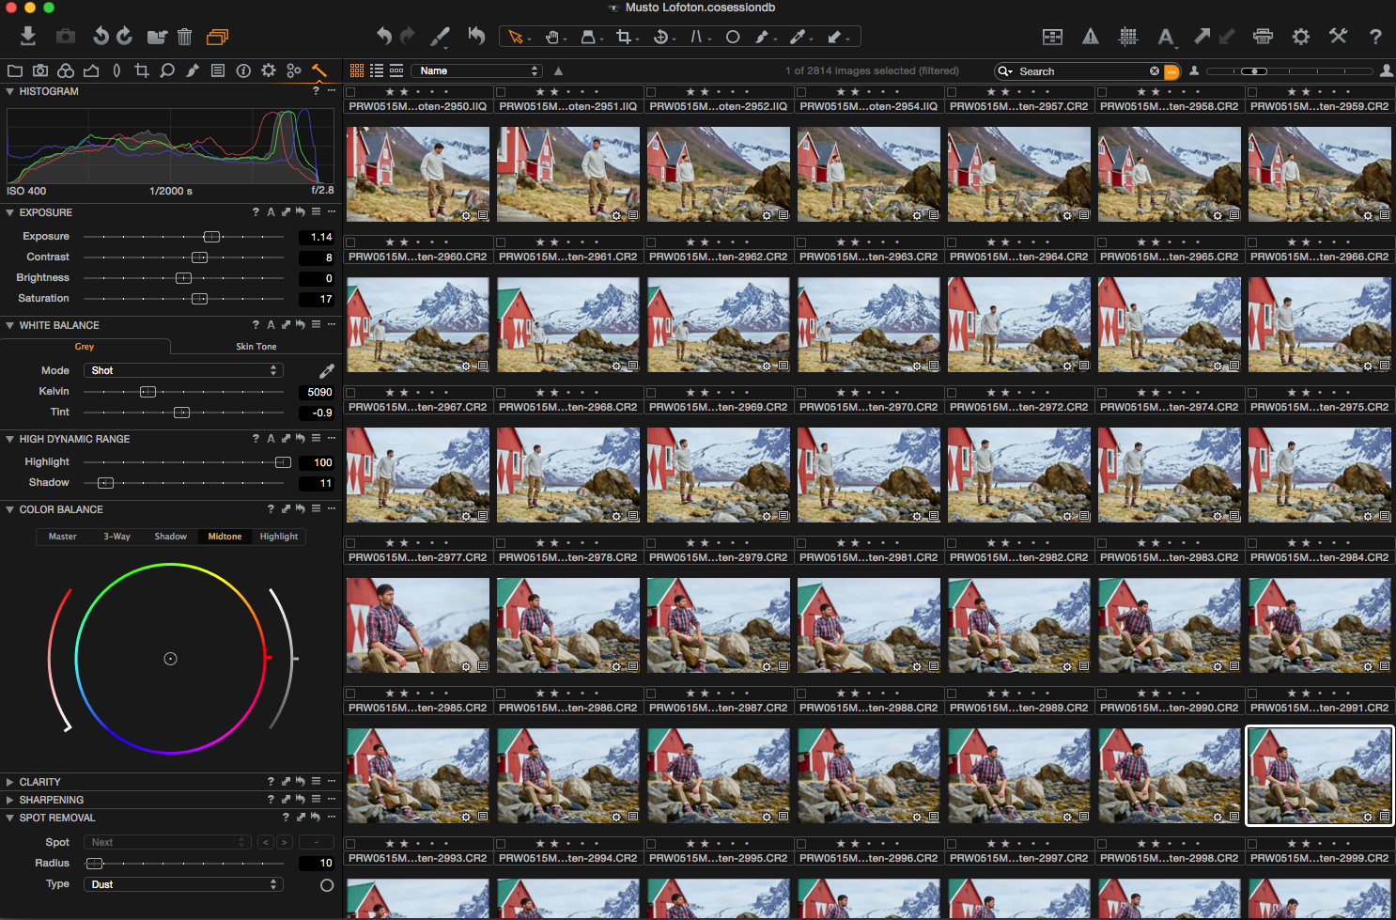Select Highlight color balance tab
The width and height of the screenshot is (1396, 920).
click(x=279, y=537)
